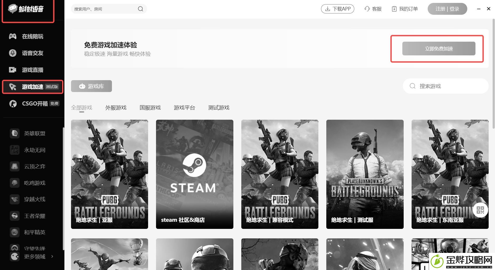495x270 pixels.
Task: Open the 游戏平台 tab
Action: (185, 108)
